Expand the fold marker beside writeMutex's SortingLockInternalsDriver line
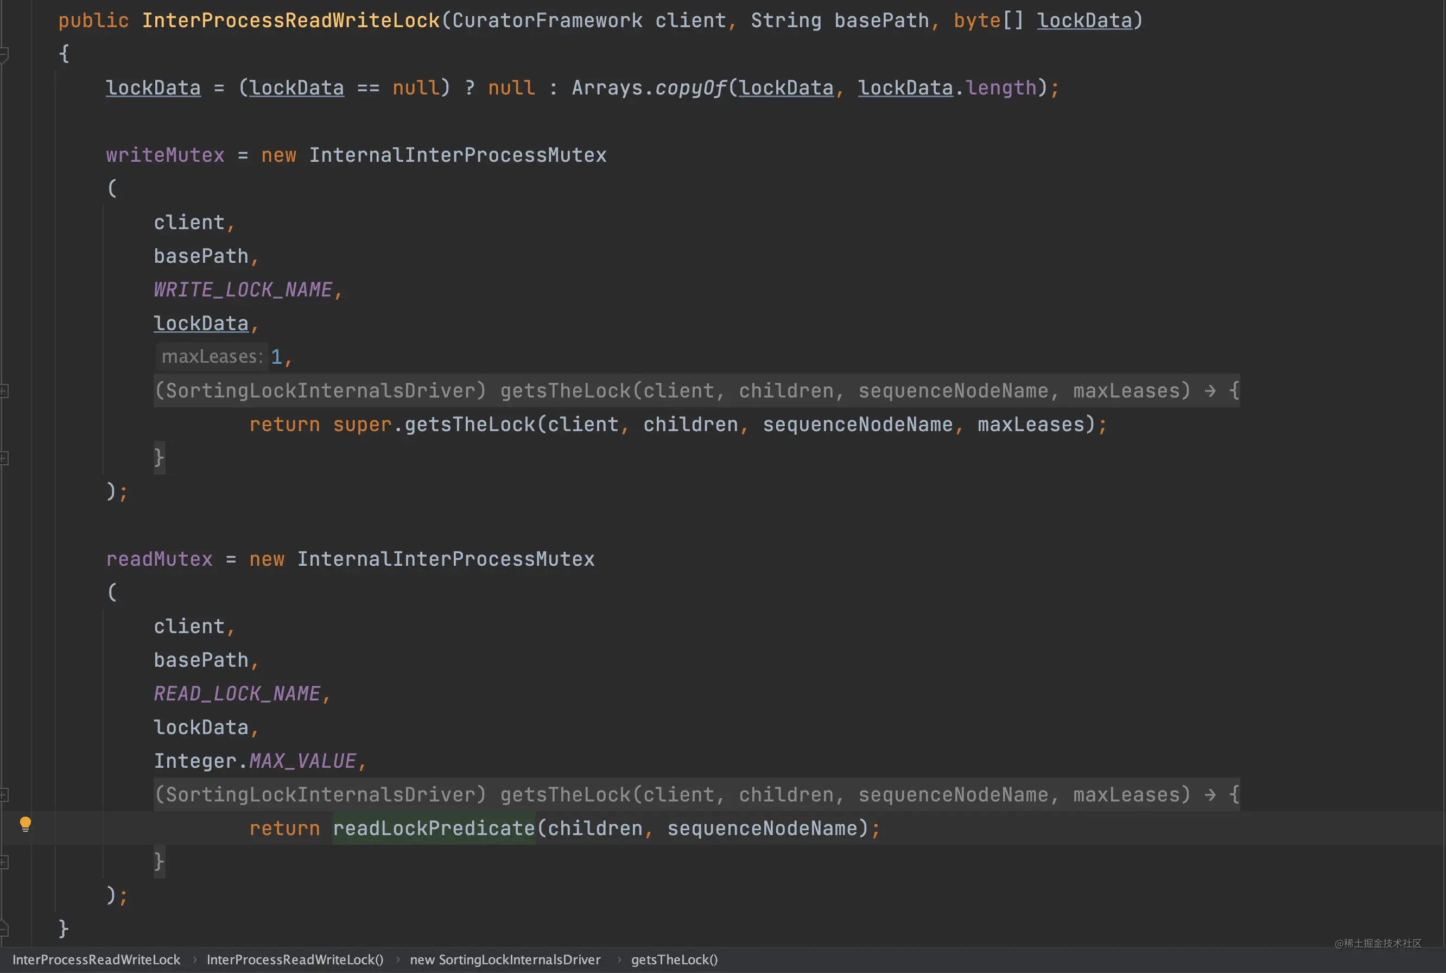 pos(4,391)
